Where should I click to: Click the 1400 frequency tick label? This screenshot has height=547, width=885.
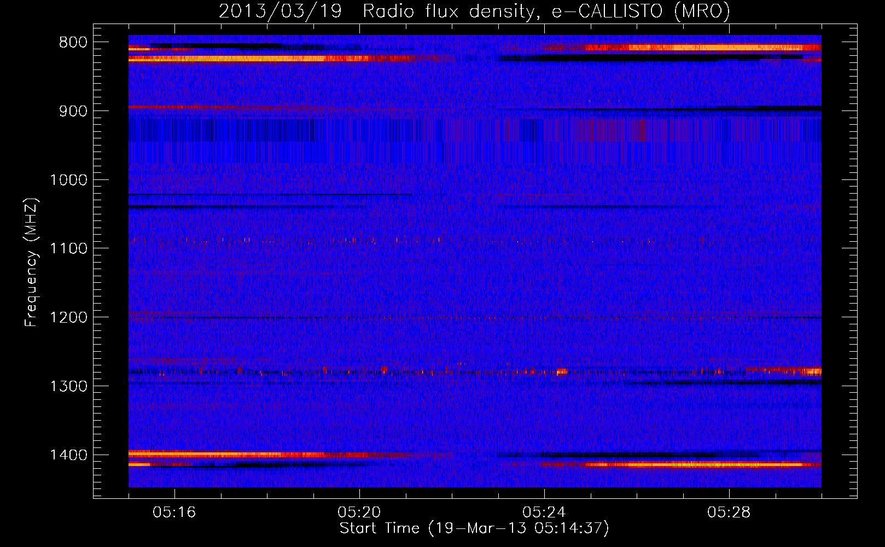pyautogui.click(x=68, y=455)
